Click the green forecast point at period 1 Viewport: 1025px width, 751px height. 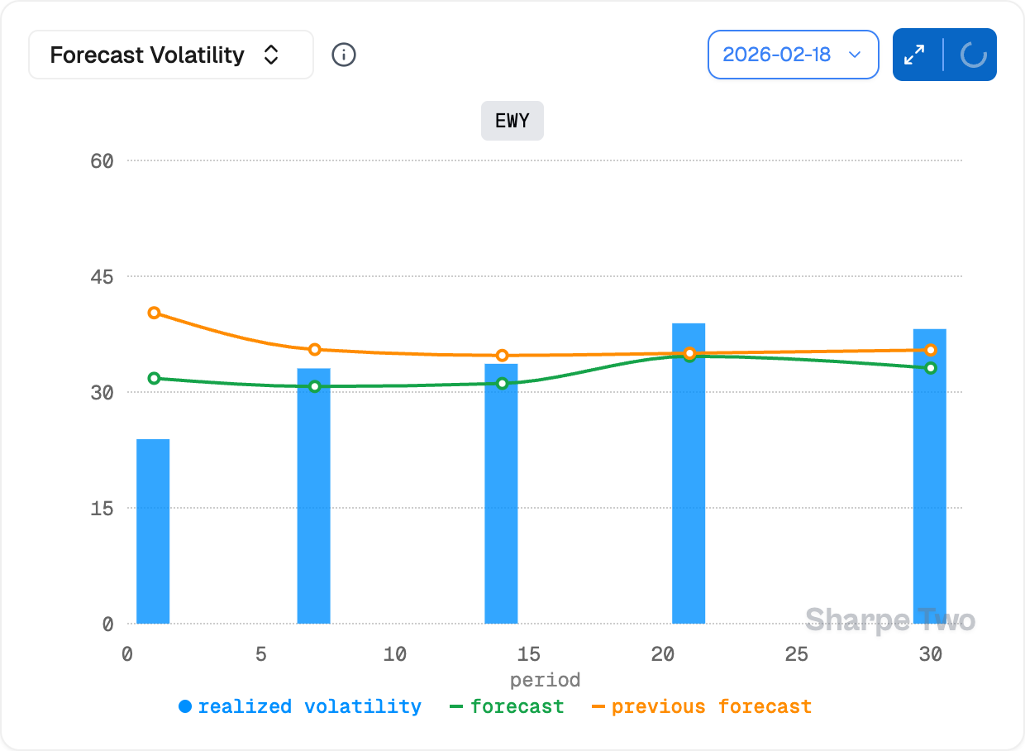[x=154, y=378]
